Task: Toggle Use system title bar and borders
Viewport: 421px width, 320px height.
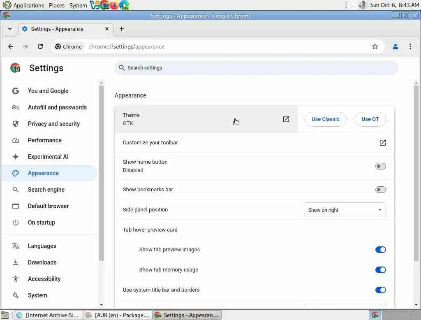Action: coord(380,290)
